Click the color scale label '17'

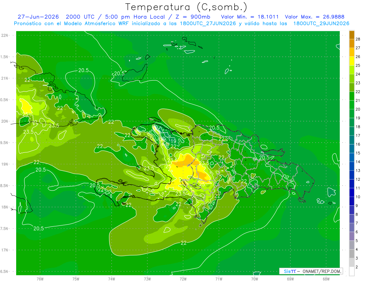[x=358, y=136]
